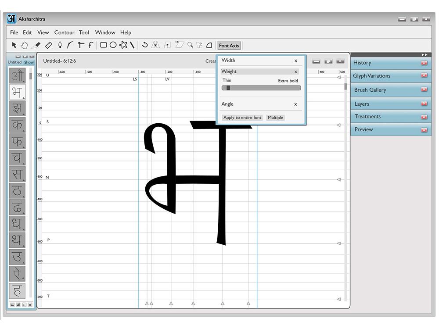The image size is (439, 329).
Task: Select the Weight axis row
Action: tap(259, 72)
